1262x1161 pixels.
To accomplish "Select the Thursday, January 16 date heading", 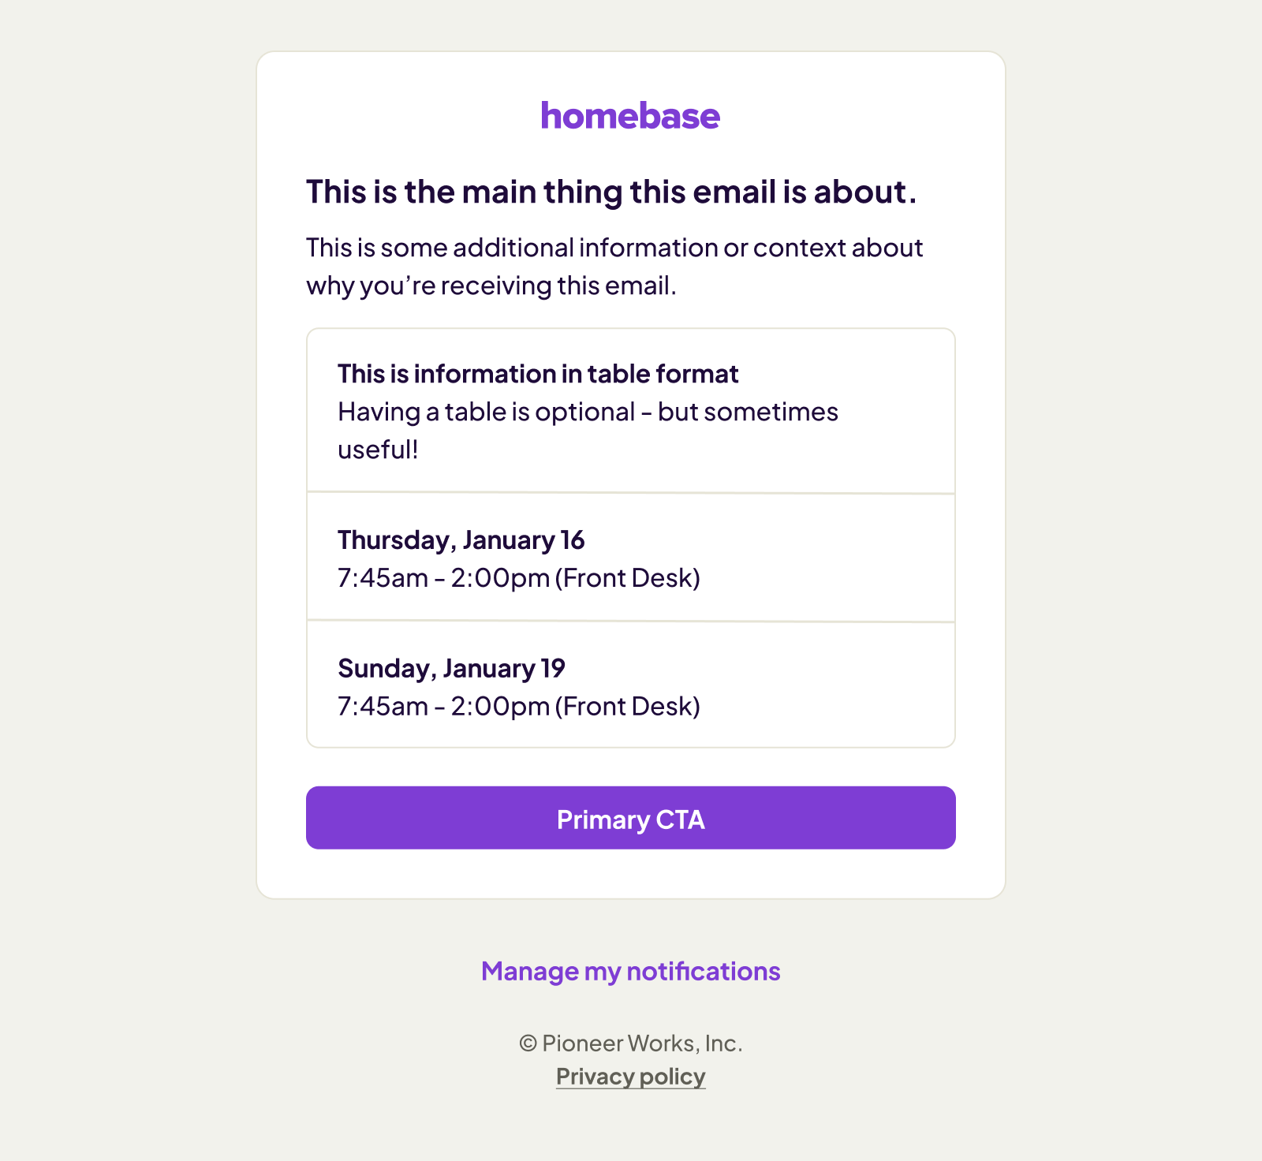I will (x=461, y=540).
